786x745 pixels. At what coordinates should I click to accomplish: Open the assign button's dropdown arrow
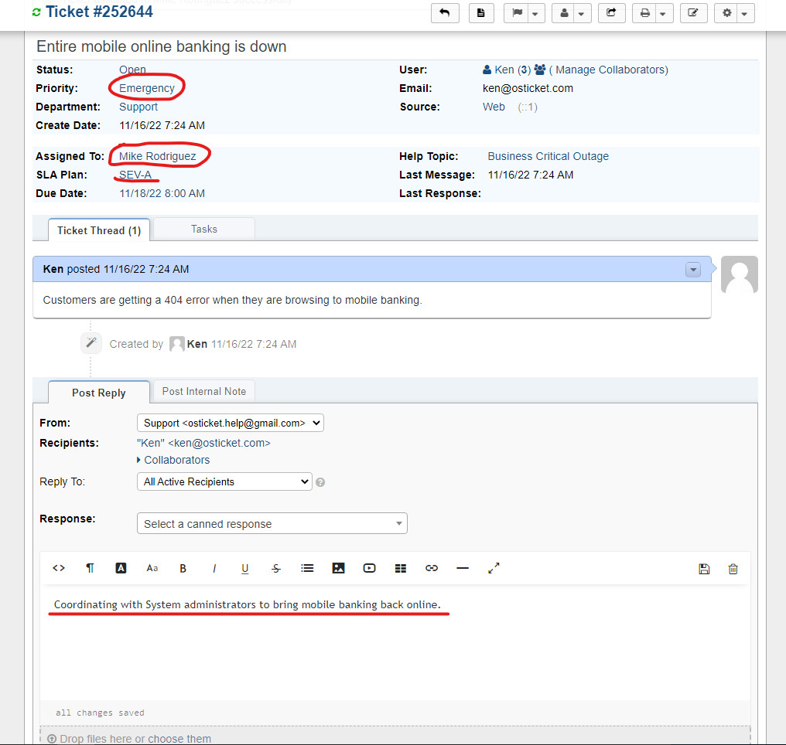pyautogui.click(x=582, y=13)
